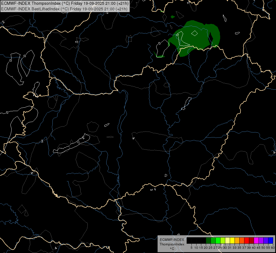The image size is (276, 253).
Task: Select the blue 55-60 legend swatch
Action: [x=271, y=240]
